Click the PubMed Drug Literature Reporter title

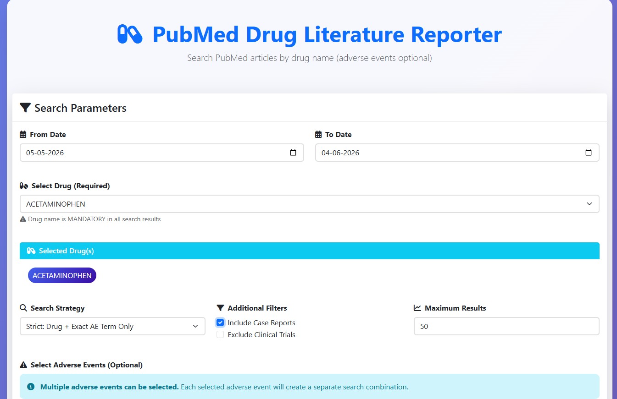327,34
